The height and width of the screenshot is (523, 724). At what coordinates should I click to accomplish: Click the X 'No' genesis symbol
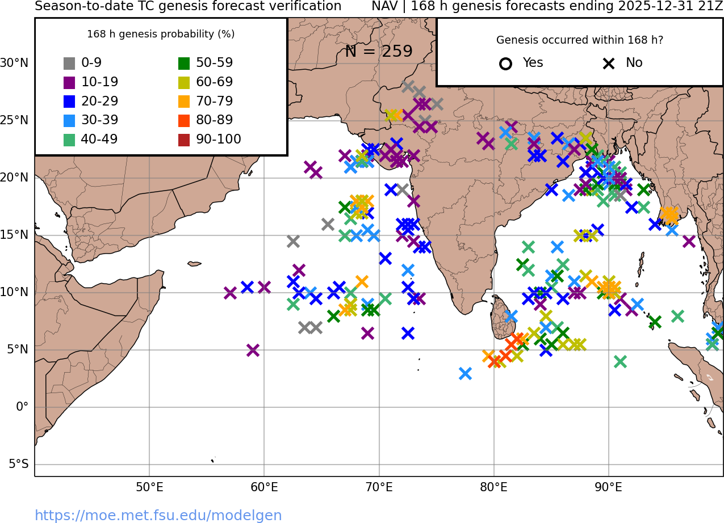609,64
